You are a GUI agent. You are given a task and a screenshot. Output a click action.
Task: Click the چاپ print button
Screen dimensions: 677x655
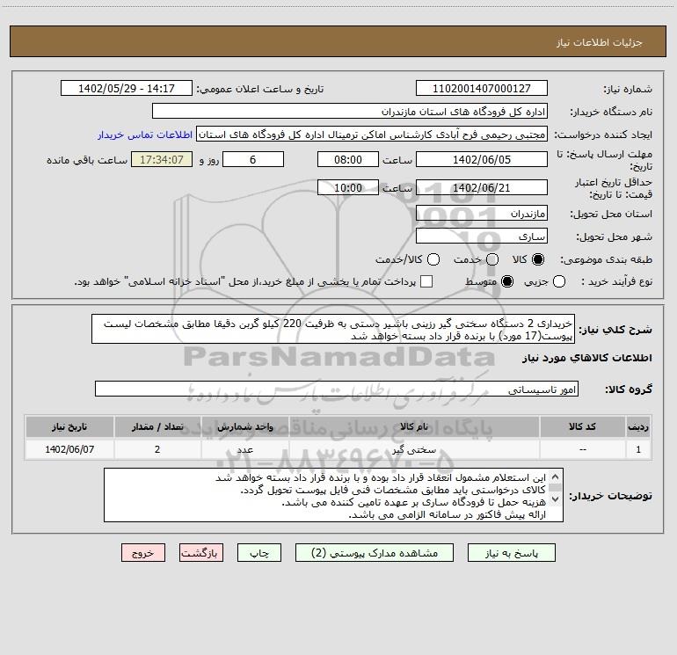pos(259,553)
